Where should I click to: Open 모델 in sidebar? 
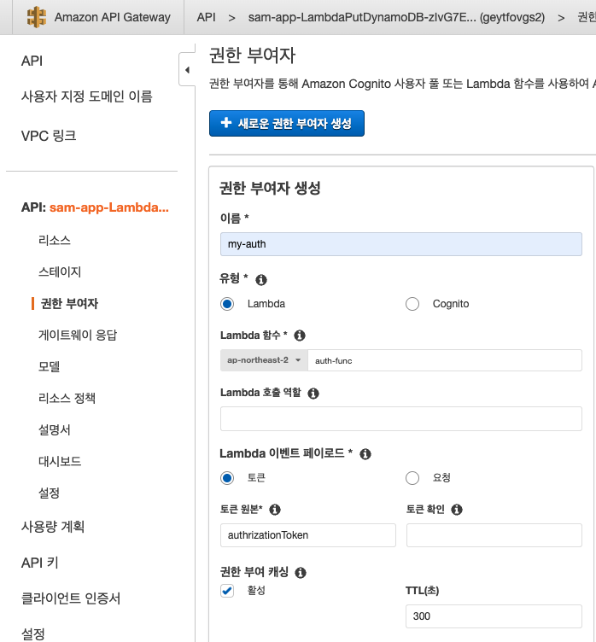pos(50,366)
